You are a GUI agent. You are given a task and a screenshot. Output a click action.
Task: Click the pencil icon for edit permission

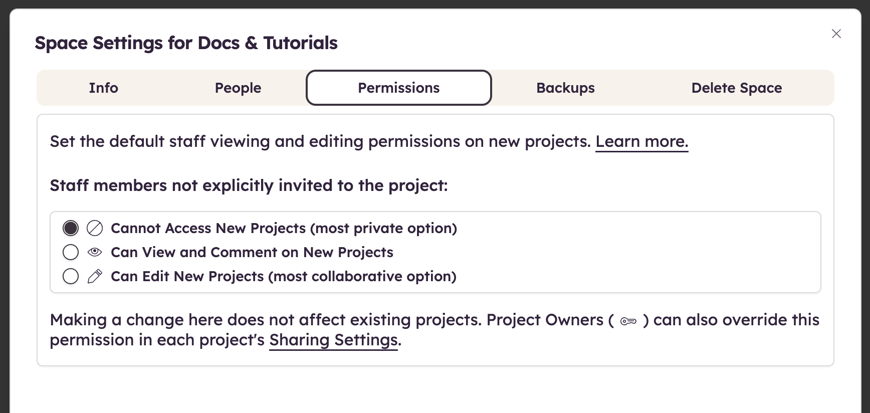coord(95,276)
